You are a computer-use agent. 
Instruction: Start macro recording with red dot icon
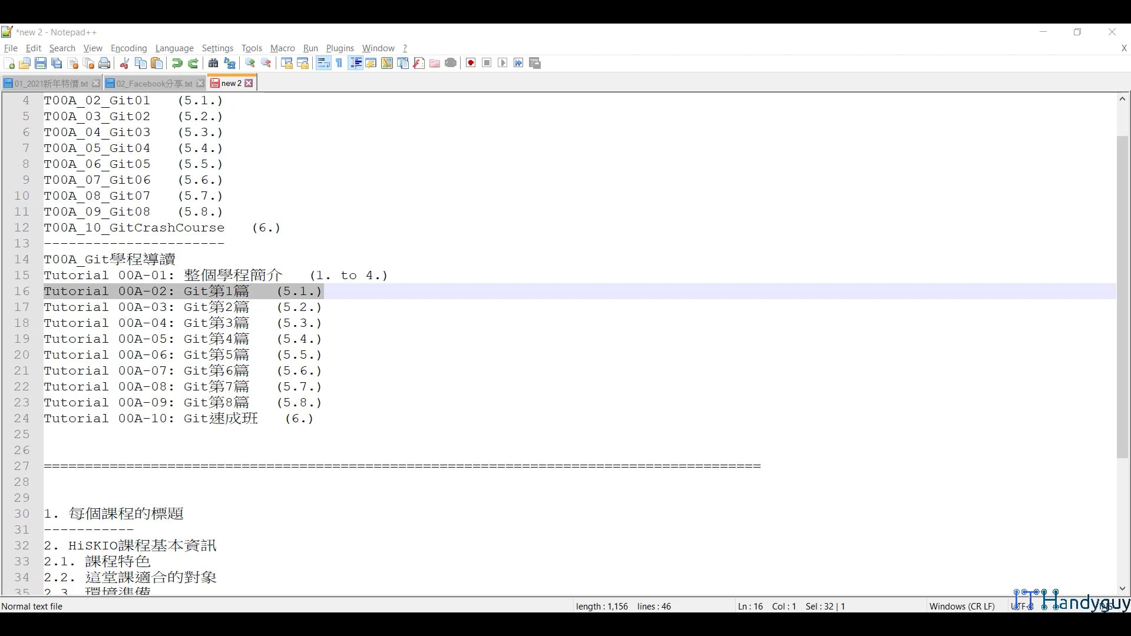(471, 64)
